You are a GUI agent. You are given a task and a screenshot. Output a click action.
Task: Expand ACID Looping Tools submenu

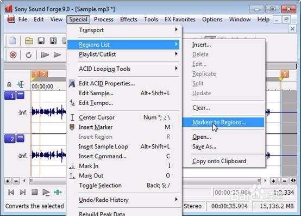[x=123, y=69]
